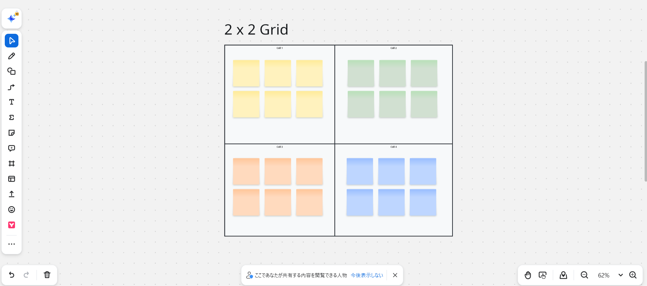The image size is (647, 286).
Task: Toggle touch selection mode
Action: pyautogui.click(x=543, y=275)
